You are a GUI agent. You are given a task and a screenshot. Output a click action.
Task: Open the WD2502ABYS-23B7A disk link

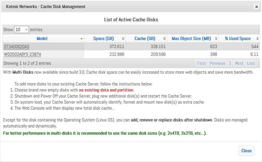pos(23,54)
